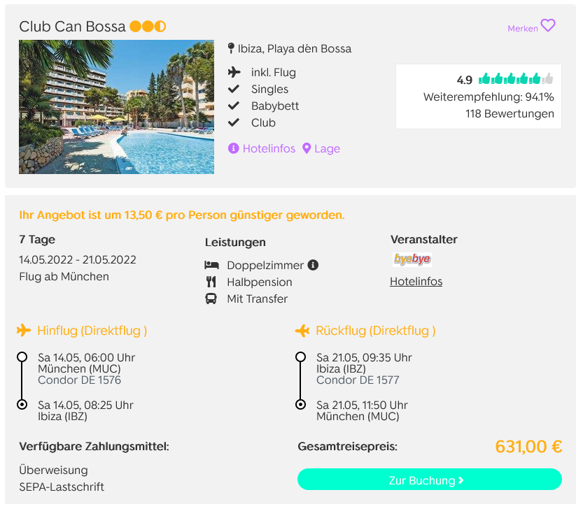Click the Merken heart icon
Viewport: 583px width, 511px height.
click(548, 26)
